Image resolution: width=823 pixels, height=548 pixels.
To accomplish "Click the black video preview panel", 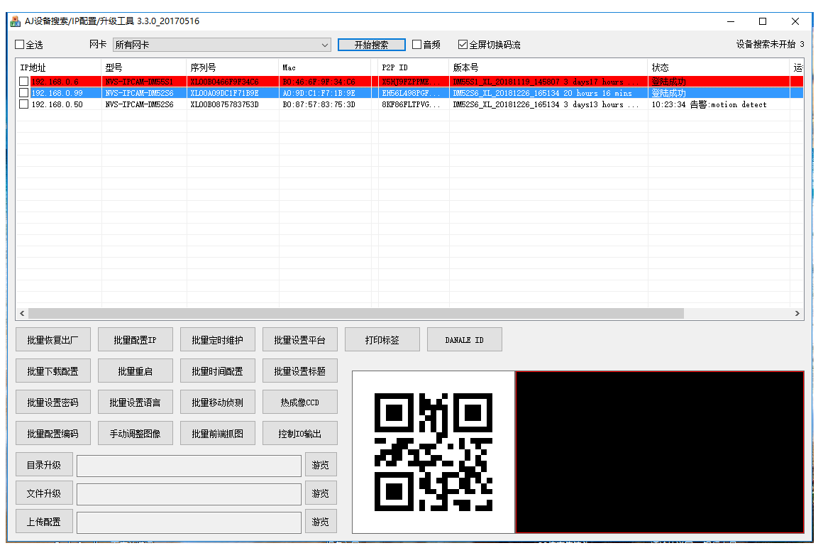I will point(660,452).
